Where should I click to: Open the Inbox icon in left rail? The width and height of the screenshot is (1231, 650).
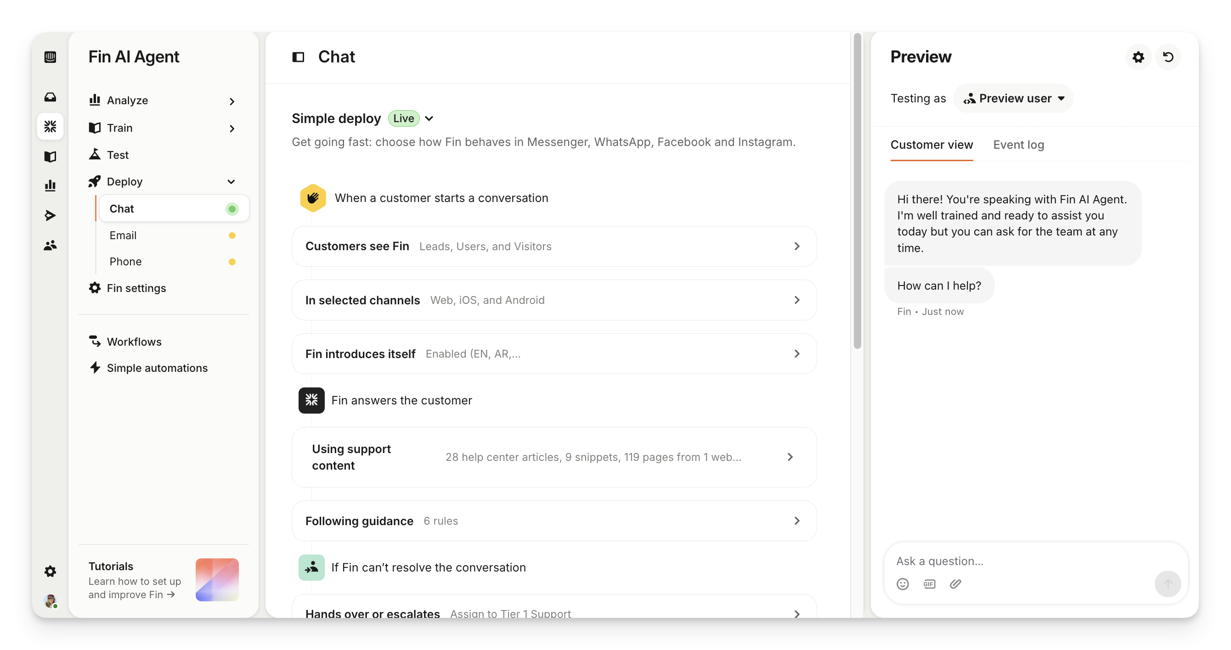50,97
